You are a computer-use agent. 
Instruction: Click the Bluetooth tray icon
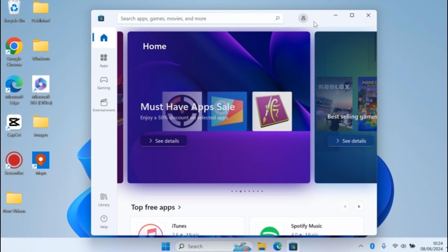point(372,246)
